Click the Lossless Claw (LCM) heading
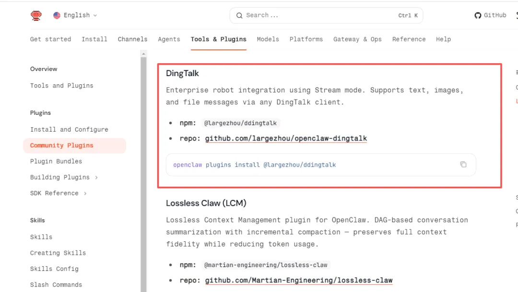518x292 pixels. click(x=206, y=203)
